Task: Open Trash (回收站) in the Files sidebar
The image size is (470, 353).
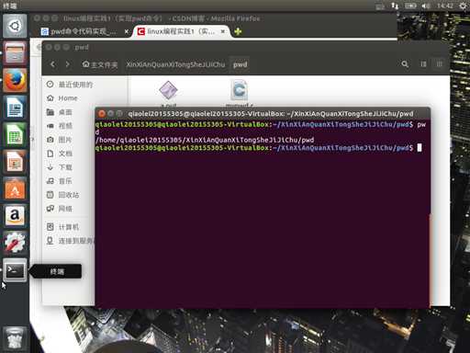Action: click(63, 195)
